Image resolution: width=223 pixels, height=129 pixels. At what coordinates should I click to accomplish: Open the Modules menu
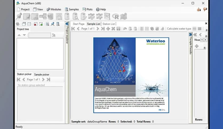54,9
